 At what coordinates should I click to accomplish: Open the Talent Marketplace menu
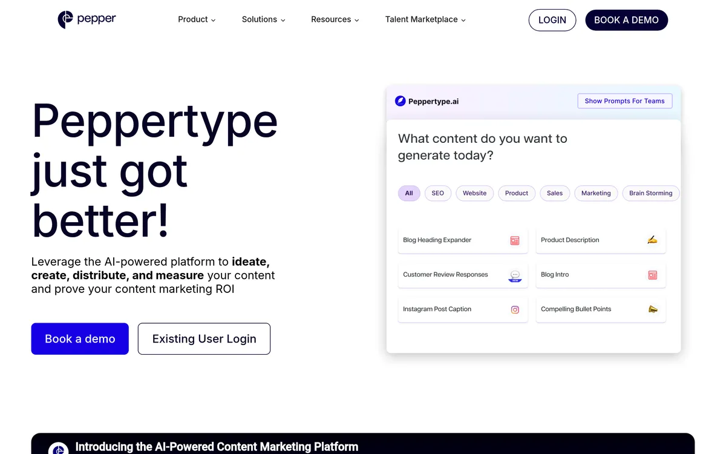[425, 19]
